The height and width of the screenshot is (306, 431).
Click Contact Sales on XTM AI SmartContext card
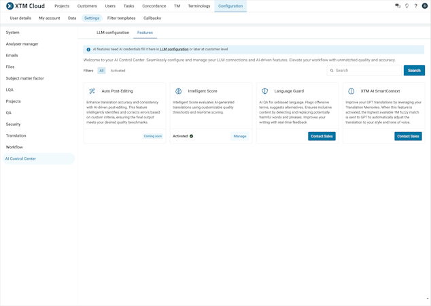click(408, 136)
